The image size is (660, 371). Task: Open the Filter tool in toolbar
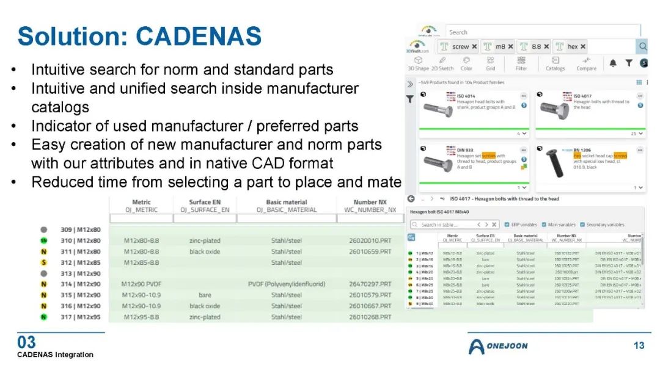521,63
